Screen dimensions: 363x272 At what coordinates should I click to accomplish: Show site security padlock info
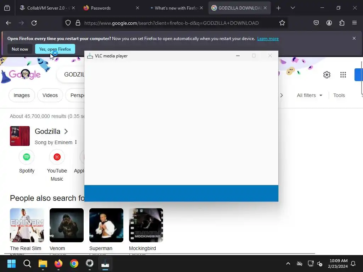click(x=78, y=23)
